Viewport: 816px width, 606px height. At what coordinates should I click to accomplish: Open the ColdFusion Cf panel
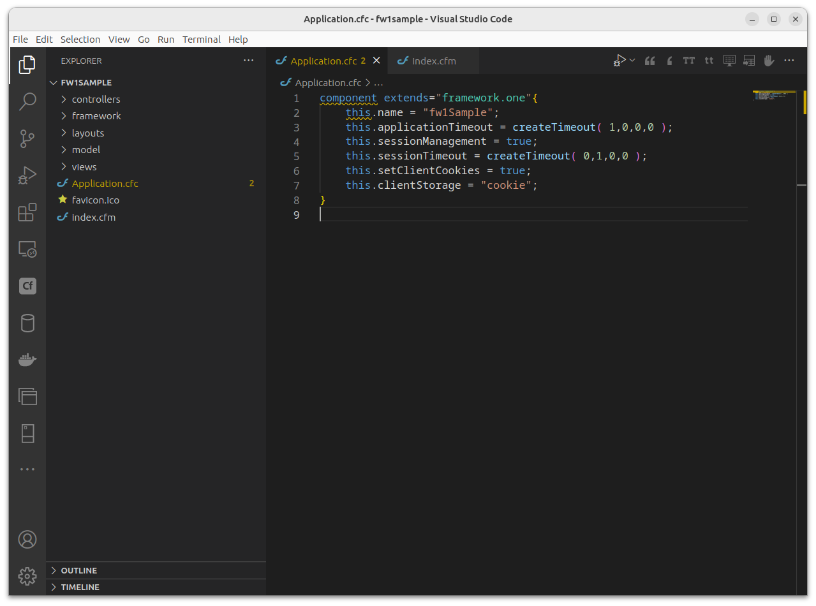coord(27,286)
